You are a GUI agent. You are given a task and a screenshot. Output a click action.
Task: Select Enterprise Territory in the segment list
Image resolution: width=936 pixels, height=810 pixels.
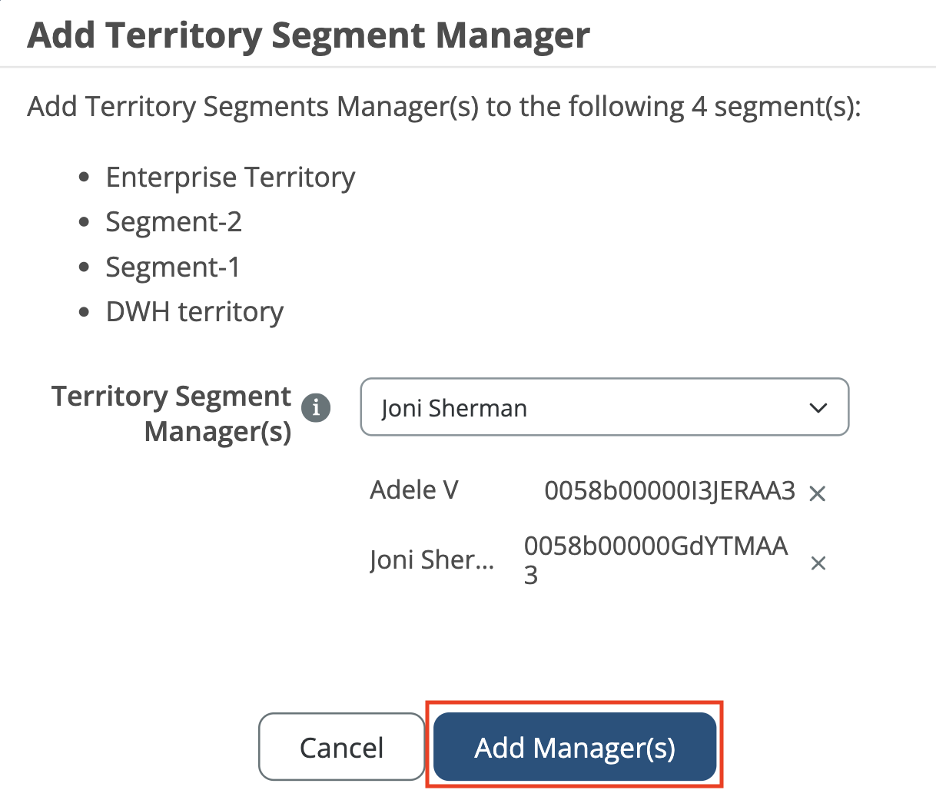[231, 177]
